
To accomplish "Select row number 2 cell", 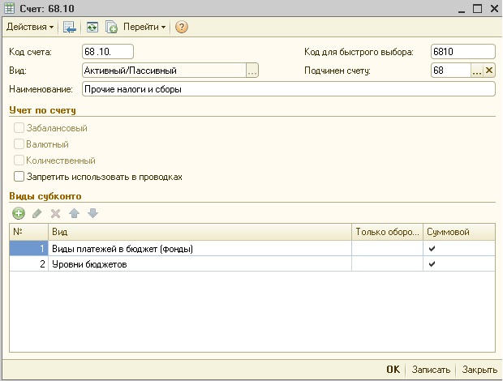I will [29, 264].
